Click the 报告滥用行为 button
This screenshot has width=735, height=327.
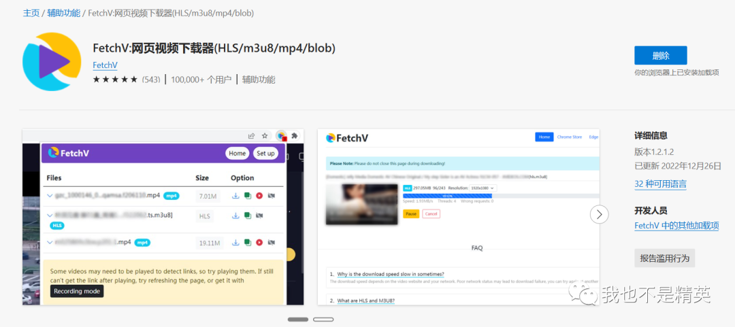[x=664, y=258]
